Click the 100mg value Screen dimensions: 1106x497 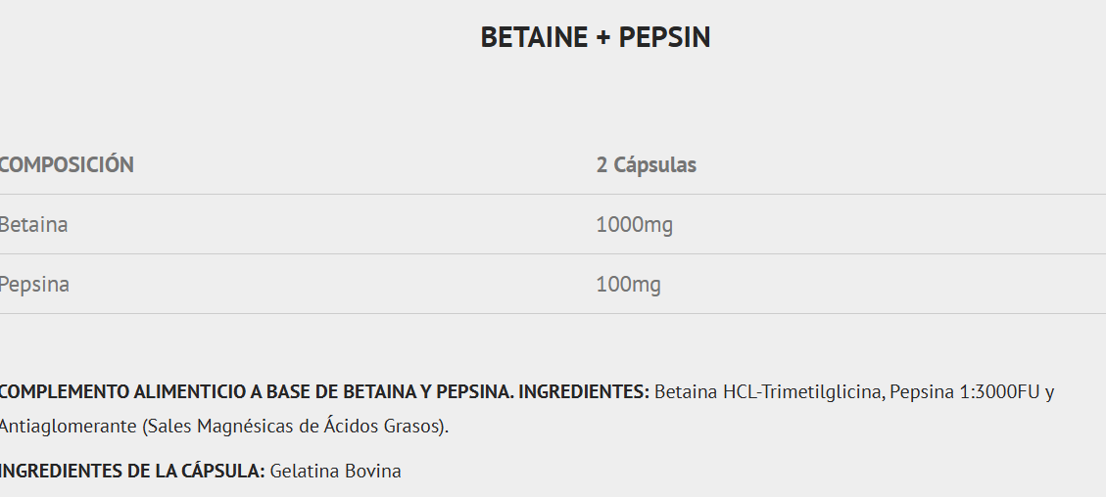pyautogui.click(x=628, y=285)
